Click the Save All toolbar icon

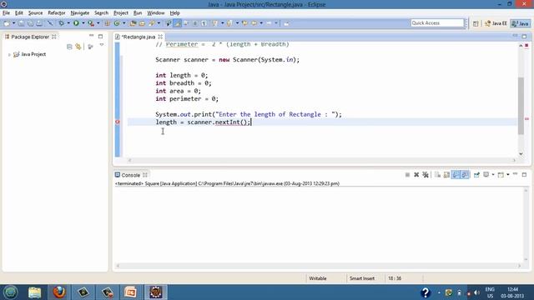coord(30,23)
